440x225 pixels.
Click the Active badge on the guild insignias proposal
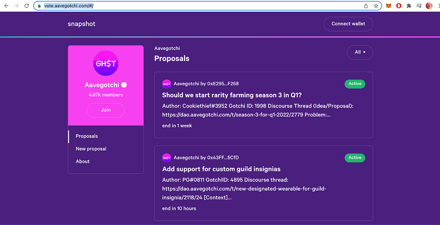tap(354, 158)
